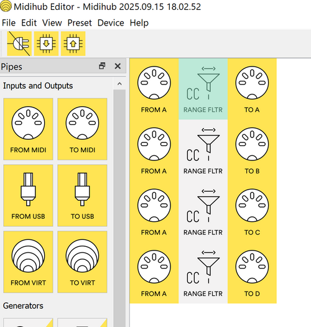Screen dimensions: 311x327
Task: Pick the TO USB pipe
Action: click(x=82, y=195)
